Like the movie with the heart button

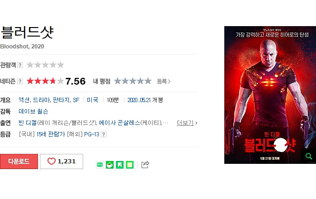tap(61, 161)
